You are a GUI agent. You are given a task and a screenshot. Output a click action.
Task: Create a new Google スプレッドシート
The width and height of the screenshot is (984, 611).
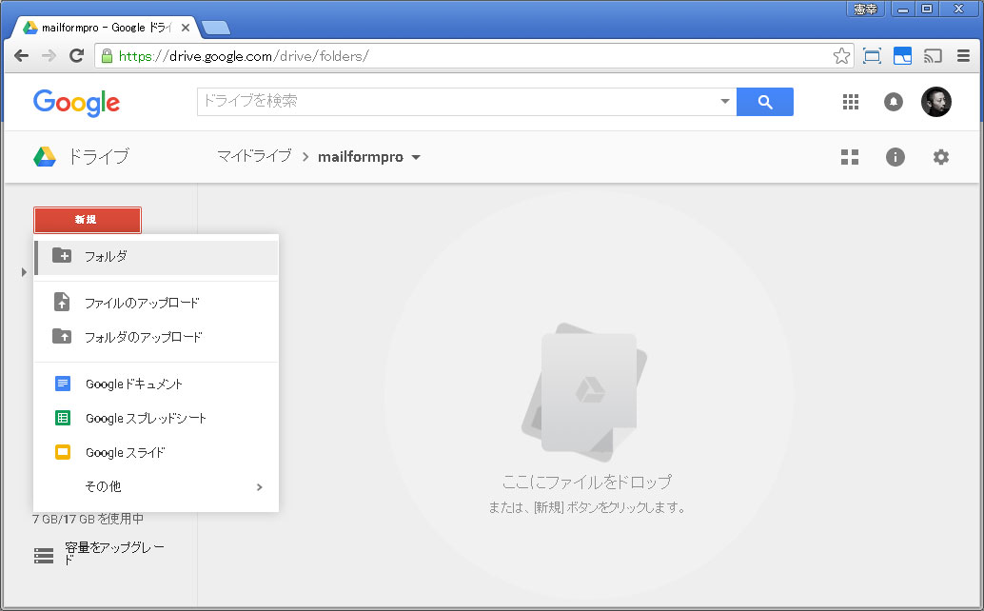(146, 418)
